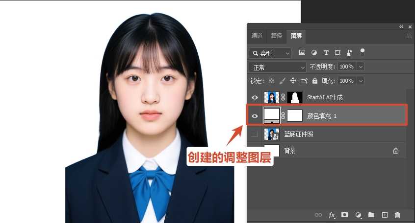
Task: Click the 颜色填充 1 mask link icon
Action: click(283, 115)
